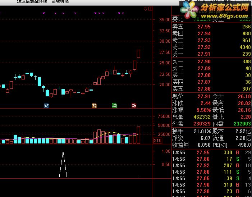This screenshot has width=252, height=197.
Task: Click the 流通 value 2.20亿
Action: (x=243, y=138)
